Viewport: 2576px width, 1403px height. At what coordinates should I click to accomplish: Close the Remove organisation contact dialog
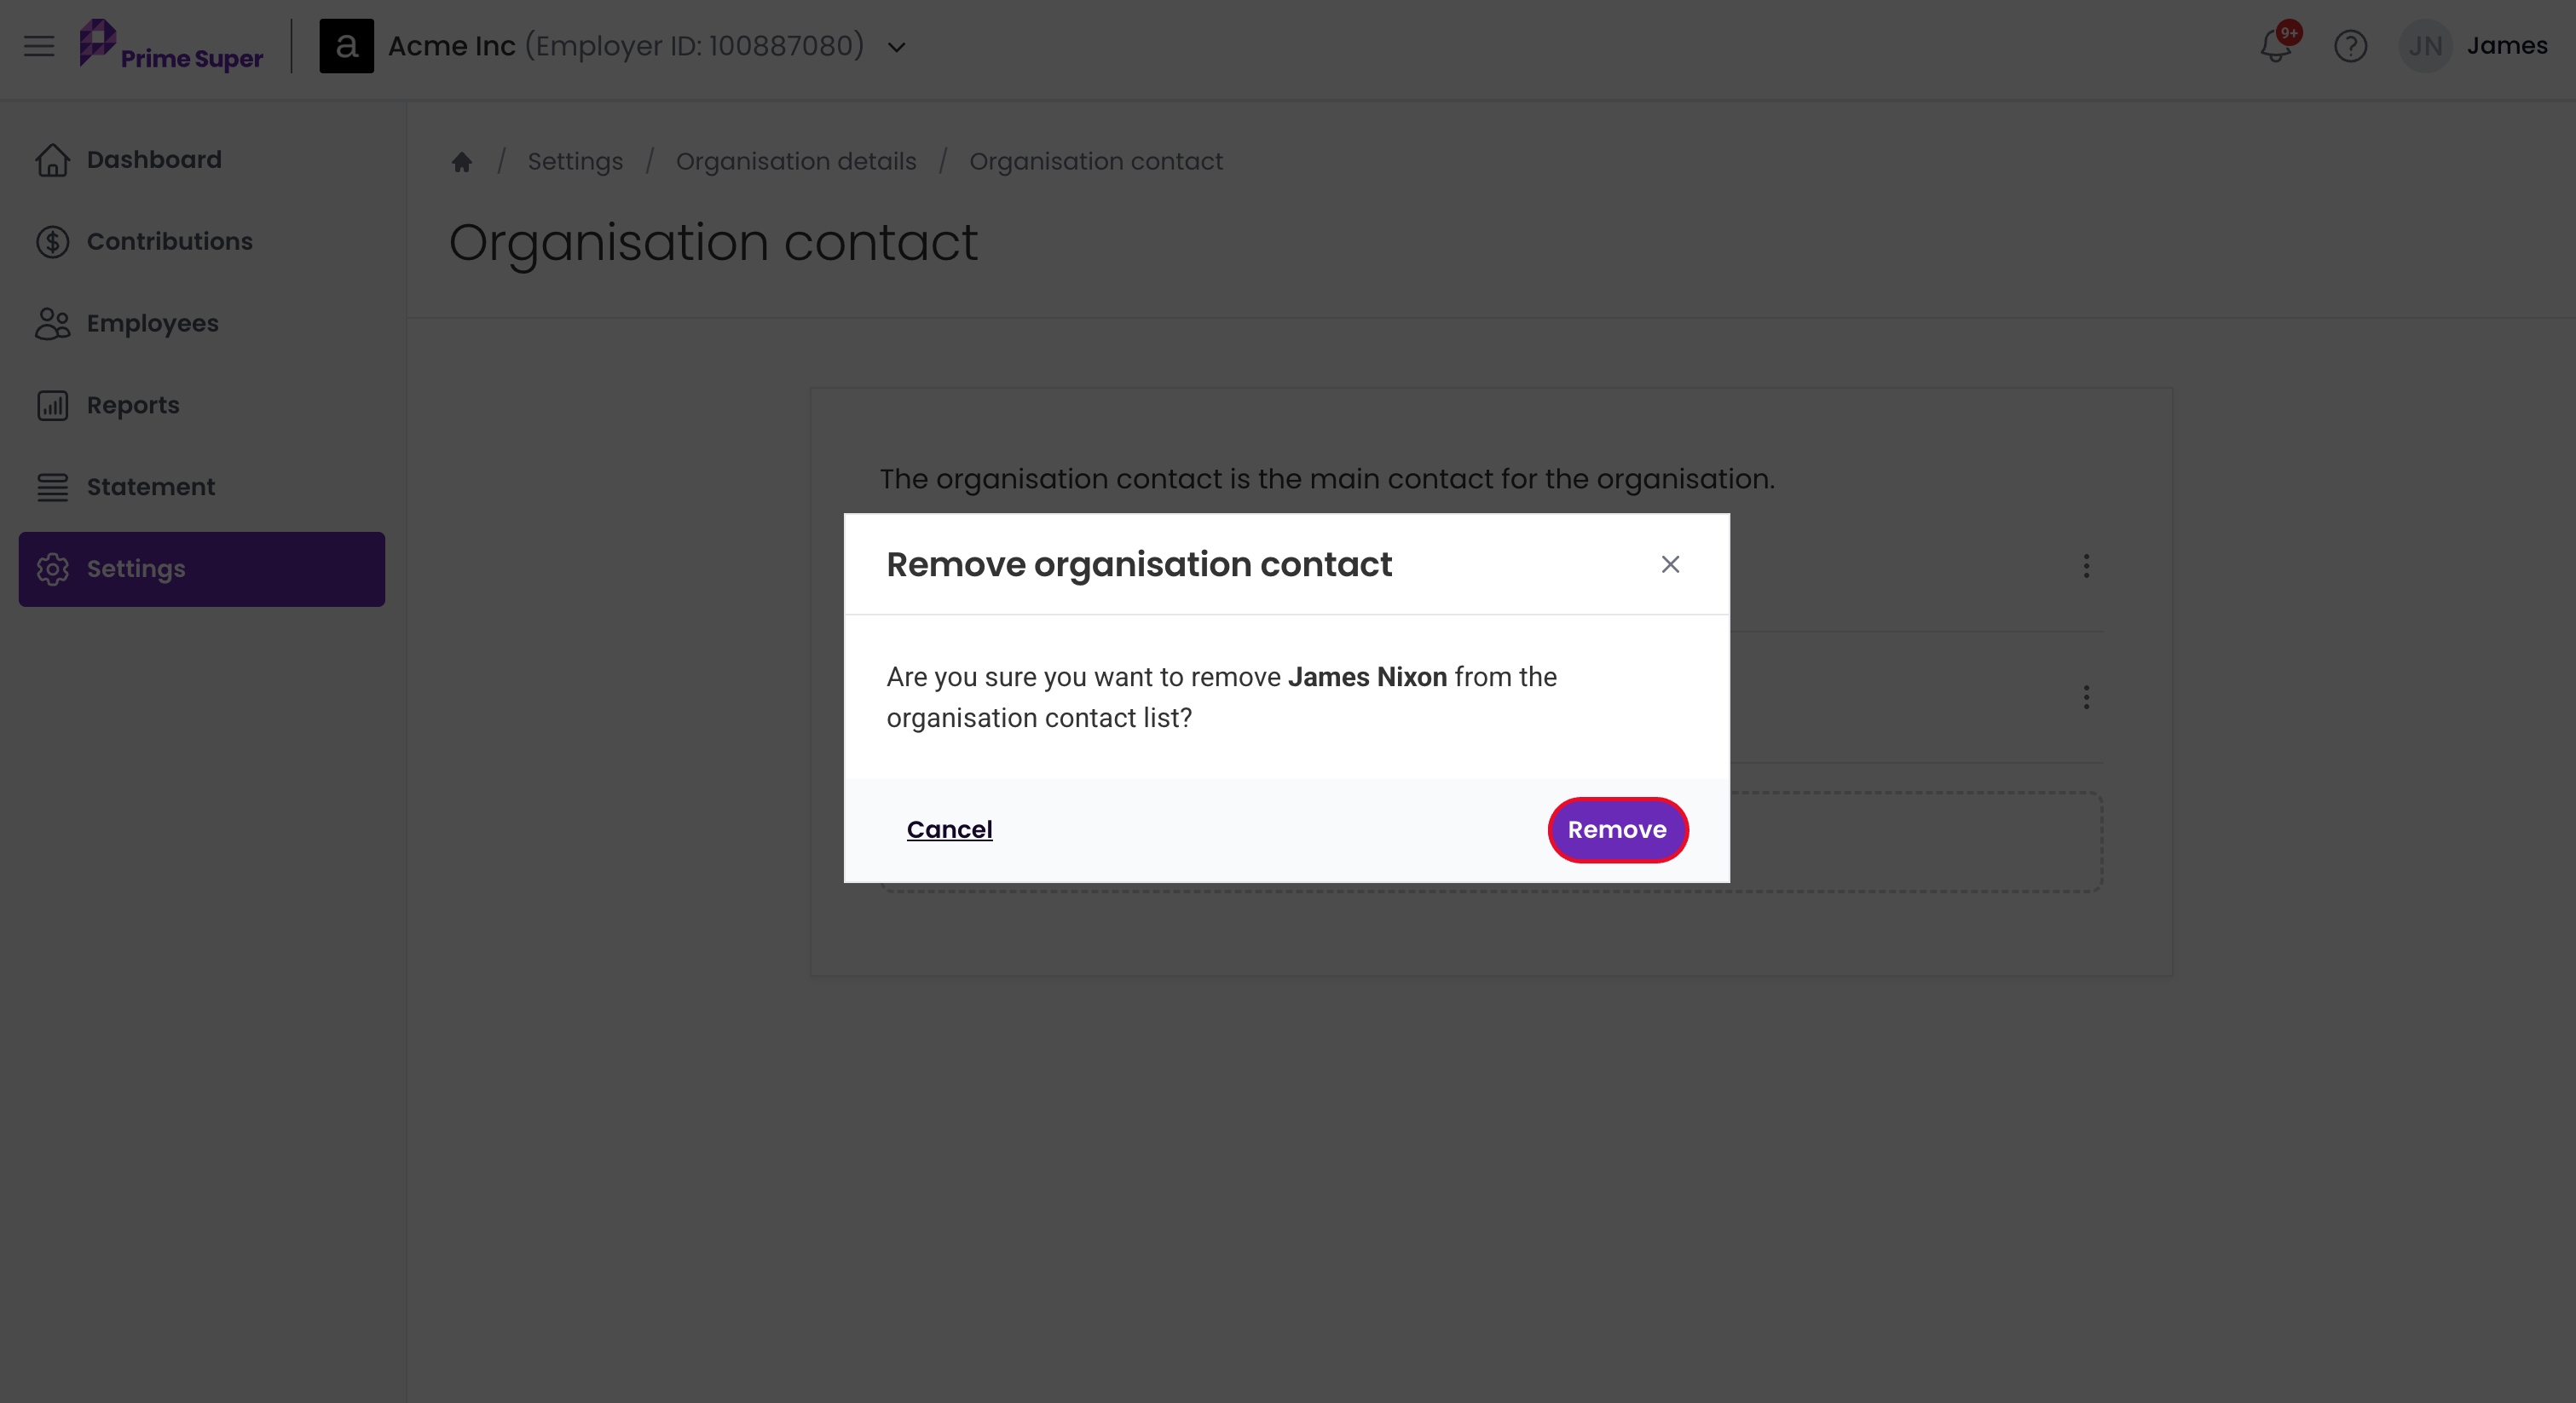pos(1670,564)
